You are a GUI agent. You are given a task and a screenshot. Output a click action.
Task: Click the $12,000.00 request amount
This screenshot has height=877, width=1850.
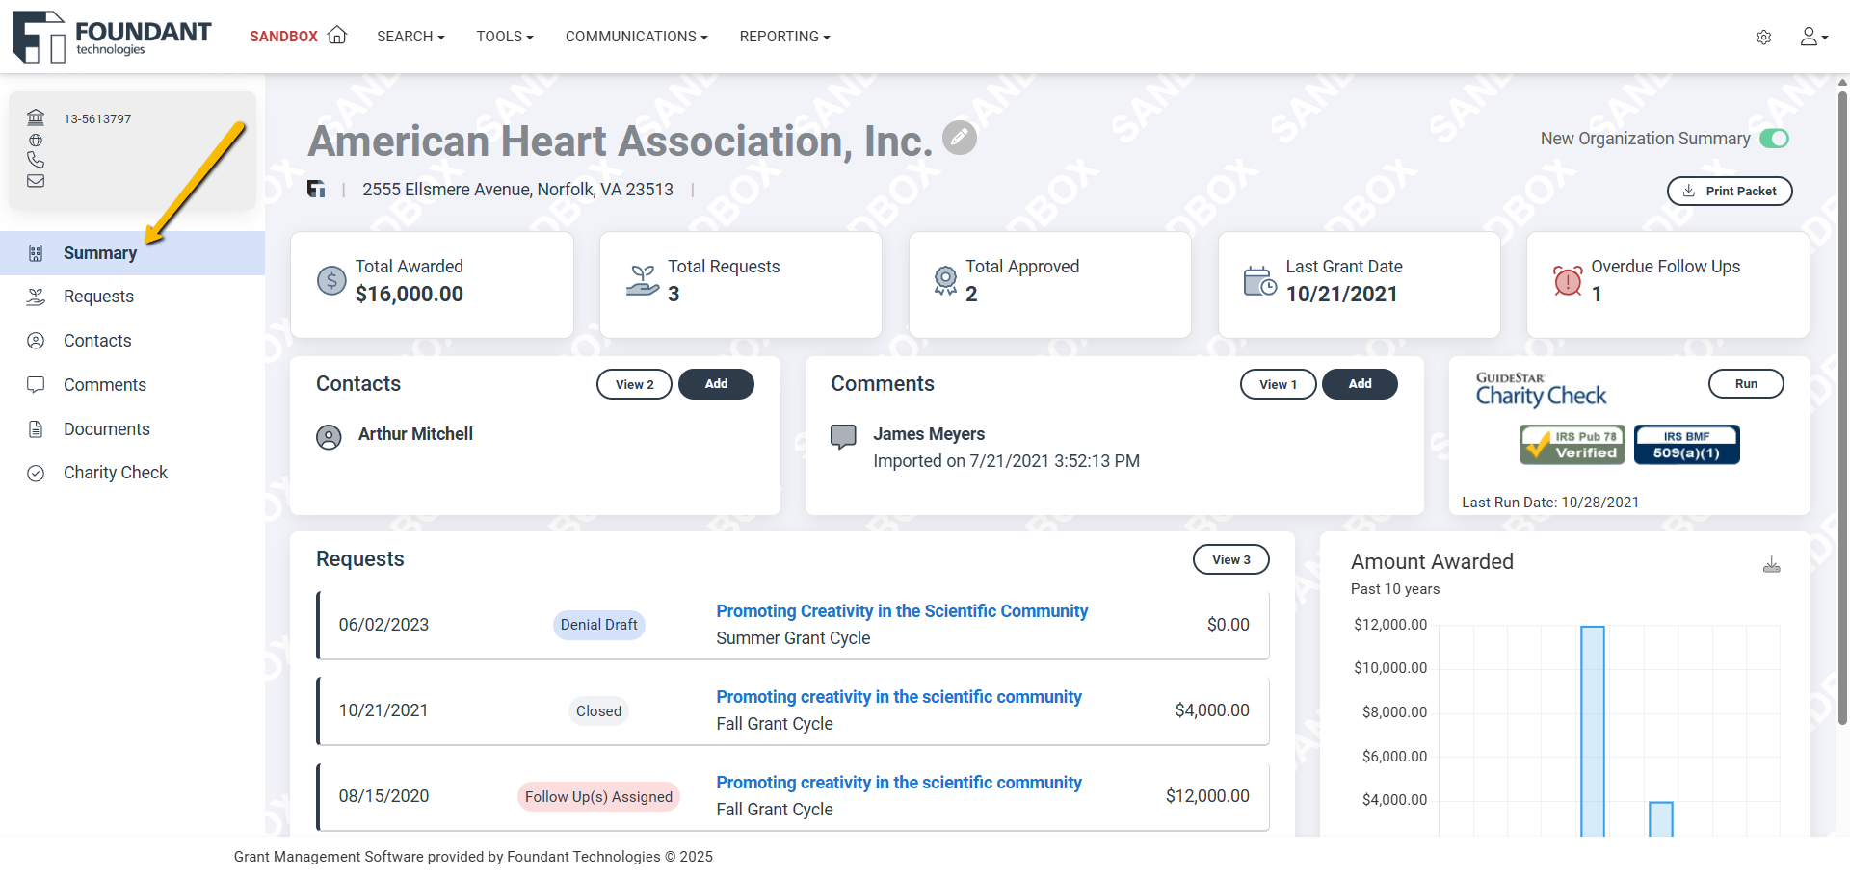point(1207,796)
